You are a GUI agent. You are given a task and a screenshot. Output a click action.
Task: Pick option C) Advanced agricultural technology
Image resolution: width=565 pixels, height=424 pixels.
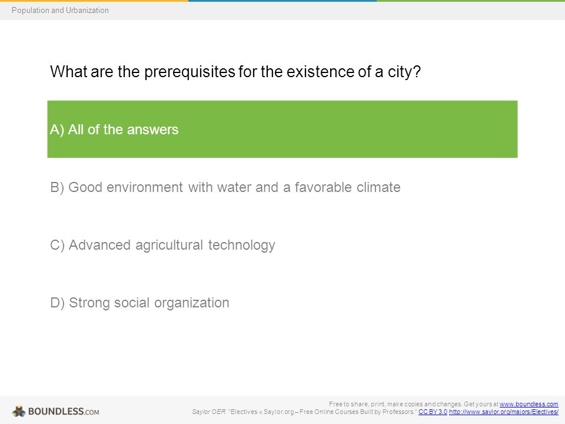point(162,245)
